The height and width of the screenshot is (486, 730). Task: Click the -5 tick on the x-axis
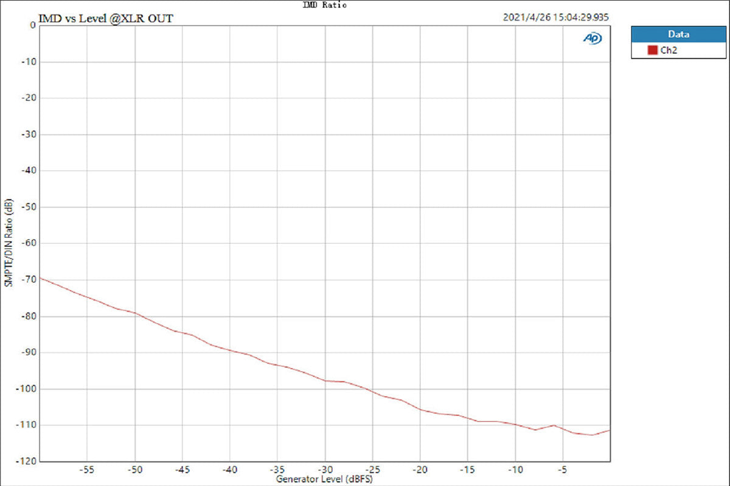coord(562,470)
